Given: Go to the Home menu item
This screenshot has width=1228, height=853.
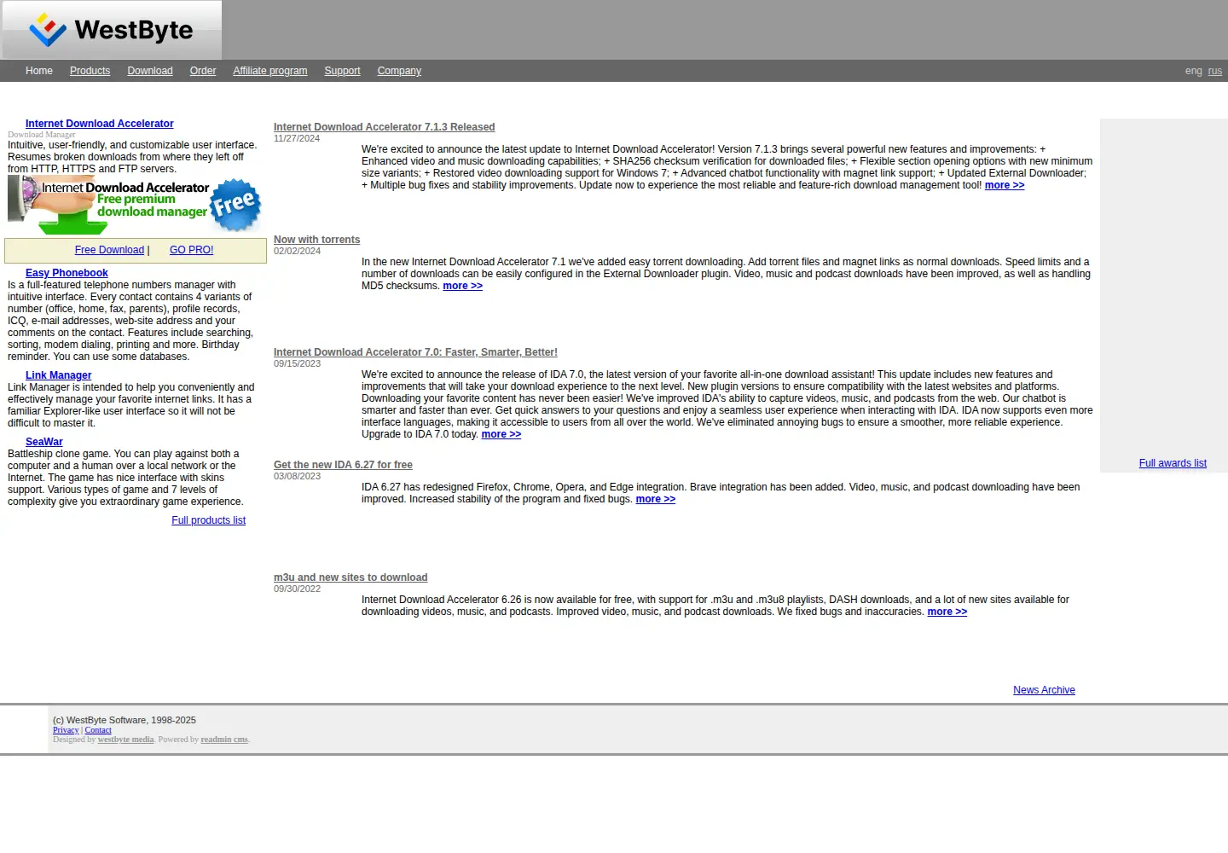Looking at the screenshot, I should coord(39,71).
